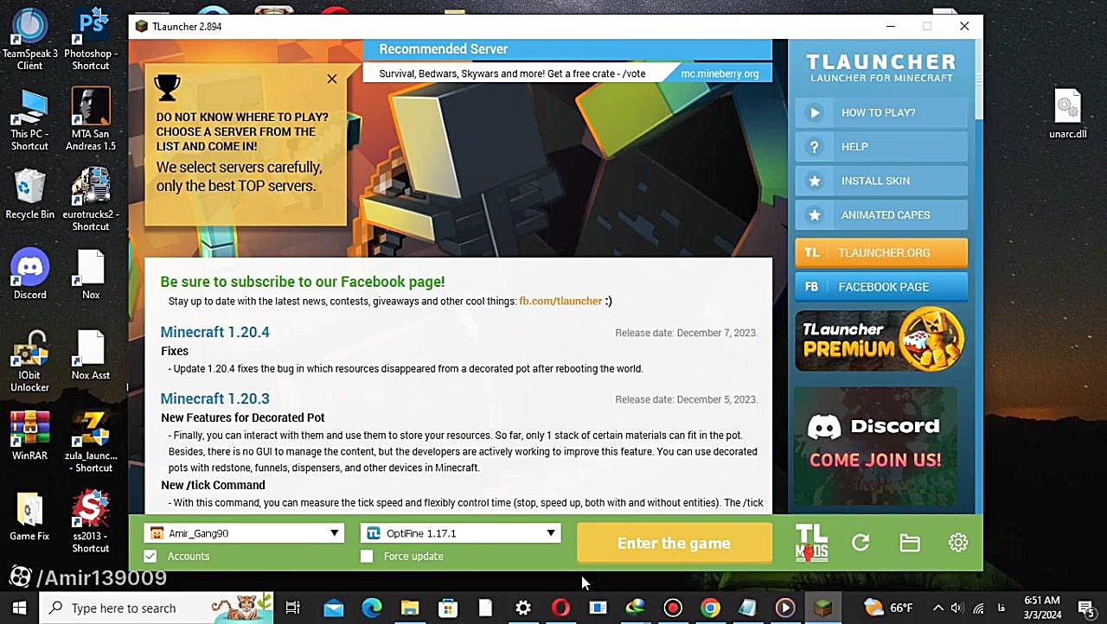This screenshot has height=624, width=1107.
Task: Visit TLAUNCHER.ORG link button
Action: pyautogui.click(x=881, y=252)
